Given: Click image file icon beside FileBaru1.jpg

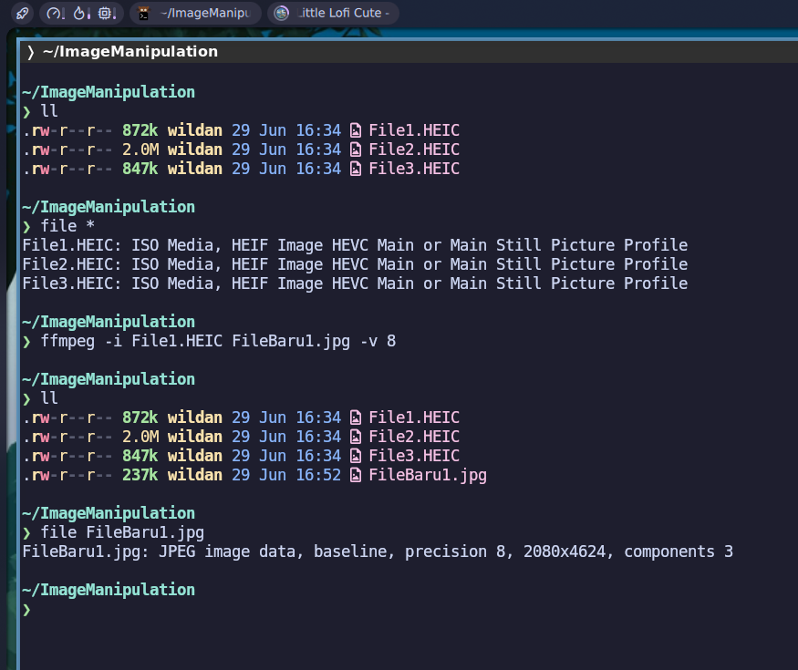Looking at the screenshot, I should pyautogui.click(x=356, y=476).
